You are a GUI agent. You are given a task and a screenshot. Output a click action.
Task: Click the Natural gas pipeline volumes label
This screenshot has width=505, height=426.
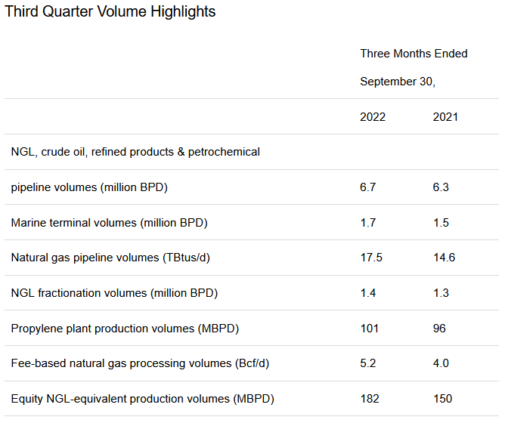[110, 258]
